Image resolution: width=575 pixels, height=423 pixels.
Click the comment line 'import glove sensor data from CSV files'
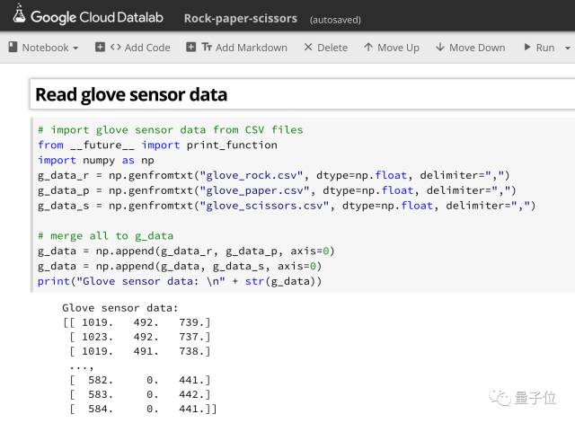171,130
